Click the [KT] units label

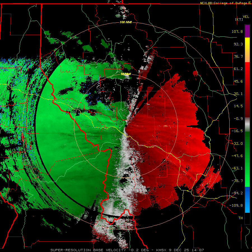pyautogui.click(x=239, y=19)
